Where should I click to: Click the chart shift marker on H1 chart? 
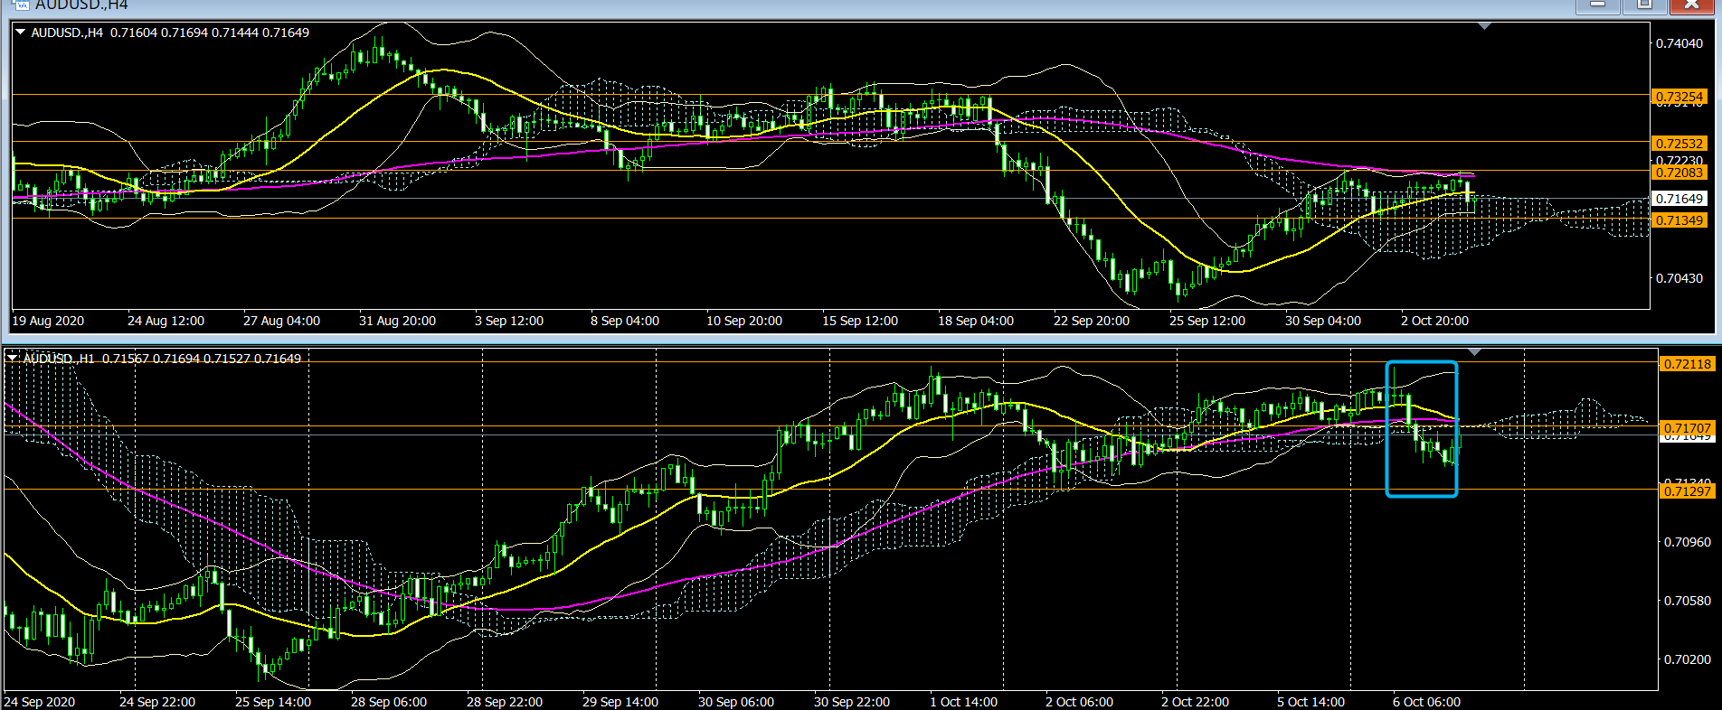pos(1475,351)
